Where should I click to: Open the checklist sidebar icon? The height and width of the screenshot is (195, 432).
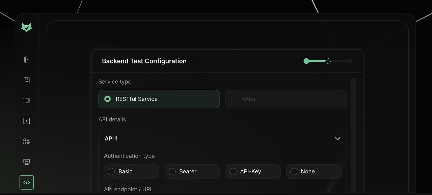click(27, 141)
